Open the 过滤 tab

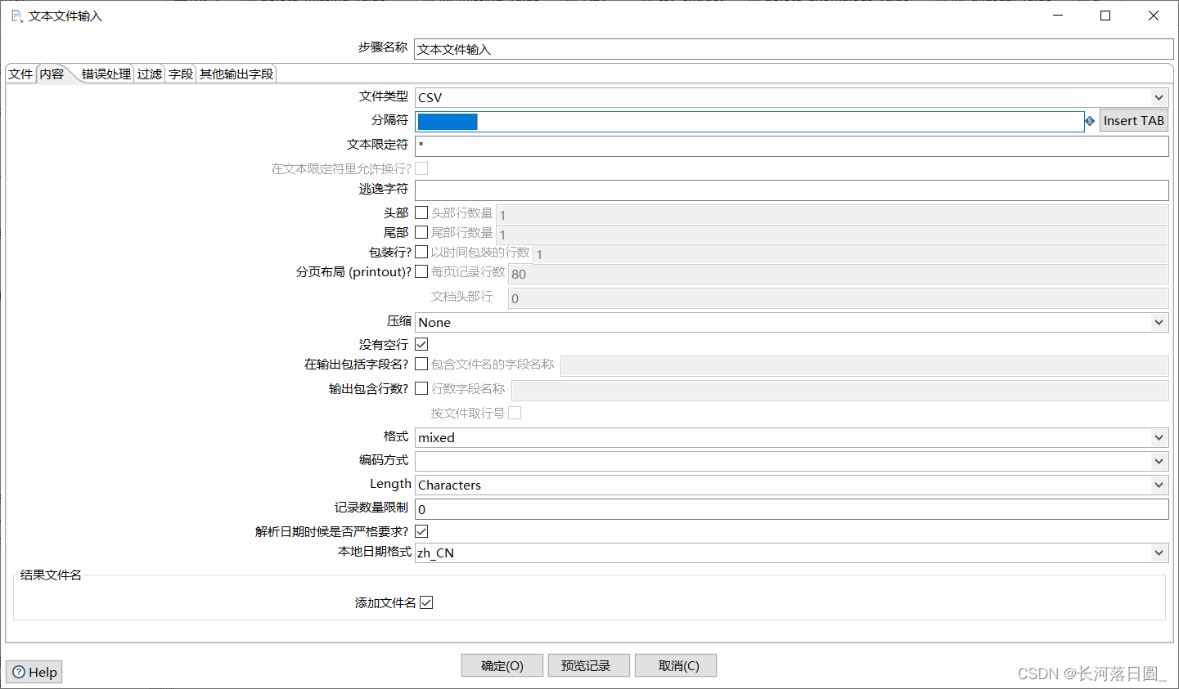(150, 74)
